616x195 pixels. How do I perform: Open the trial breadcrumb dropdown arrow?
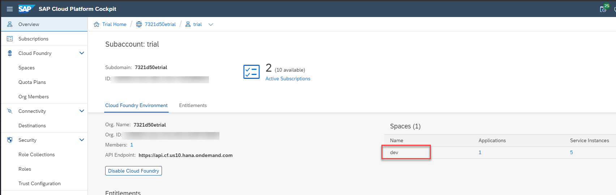tap(211, 25)
